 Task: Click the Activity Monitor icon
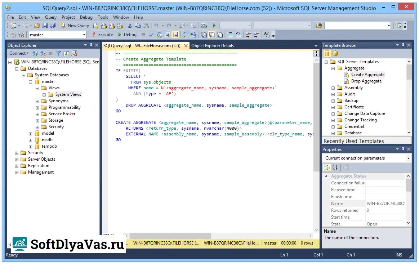click(204, 26)
